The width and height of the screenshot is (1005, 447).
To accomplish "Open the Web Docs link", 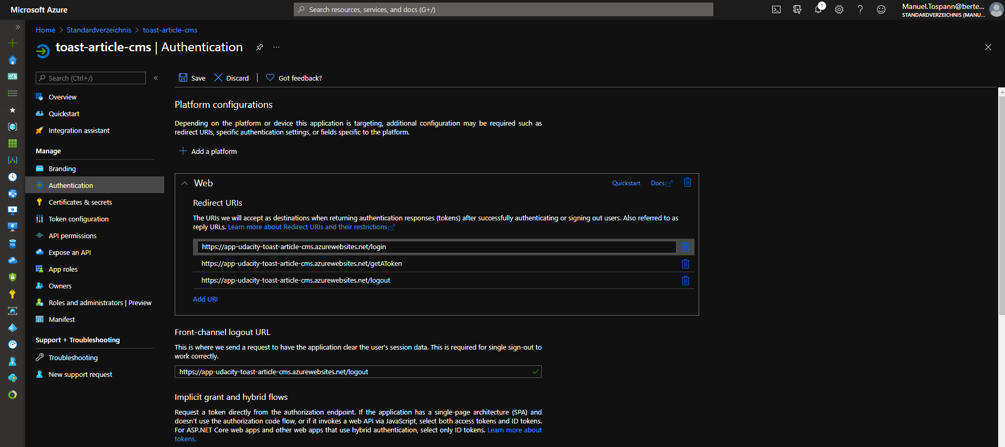I will (x=661, y=183).
